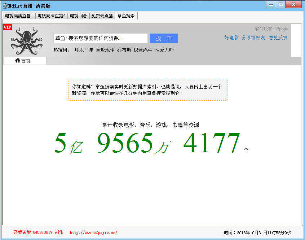Click the red VIP badge
This screenshot has width=305, height=240.
click(7, 27)
